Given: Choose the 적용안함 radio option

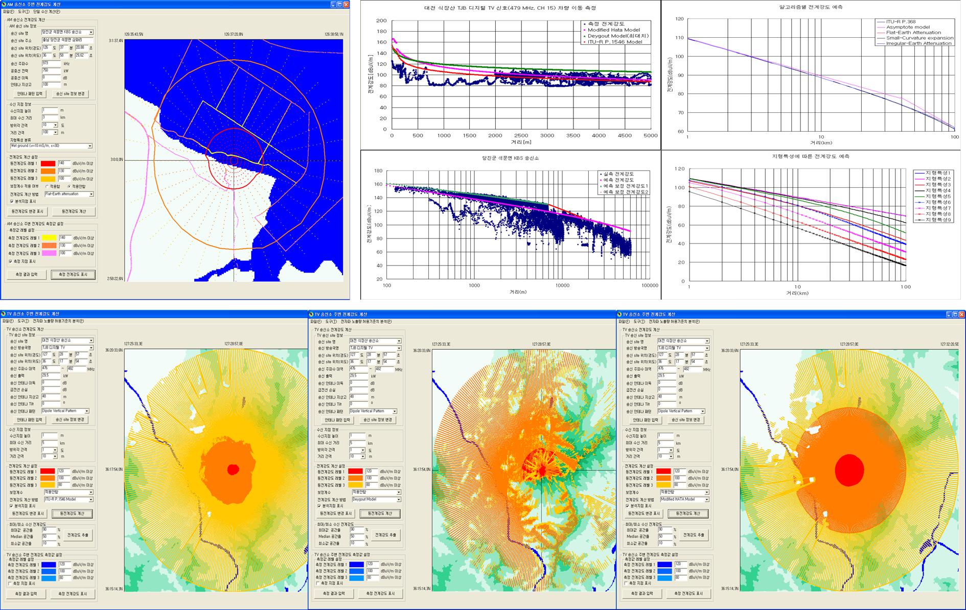Looking at the screenshot, I should pos(69,187).
